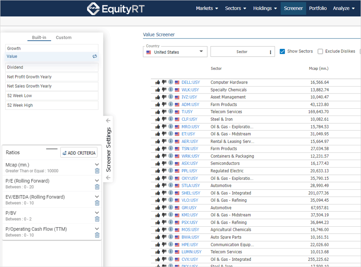
Task: Click the ADD CRITERIA button
Action: tap(79, 153)
